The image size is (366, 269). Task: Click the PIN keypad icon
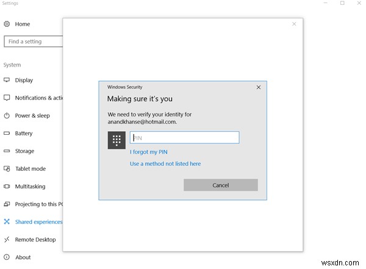(x=117, y=140)
